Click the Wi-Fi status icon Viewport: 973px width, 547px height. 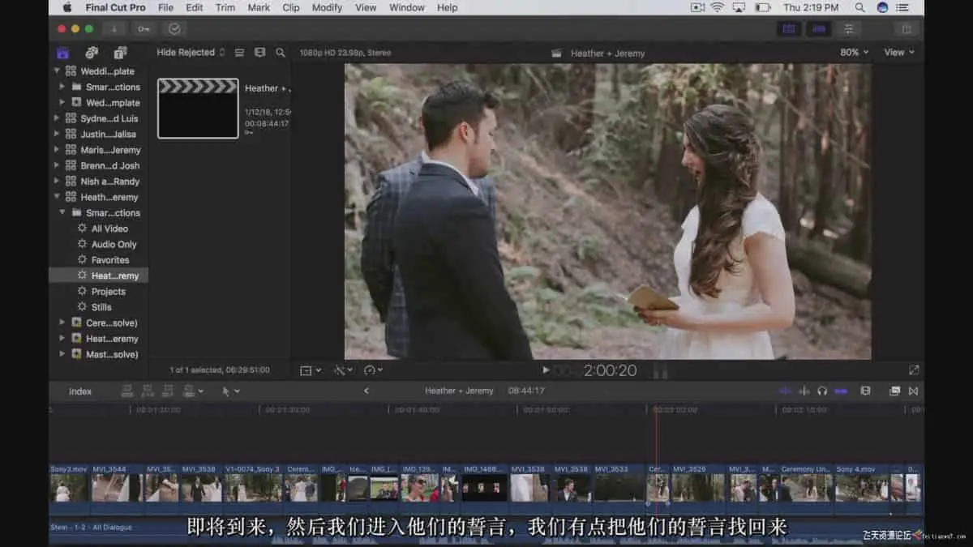[718, 7]
